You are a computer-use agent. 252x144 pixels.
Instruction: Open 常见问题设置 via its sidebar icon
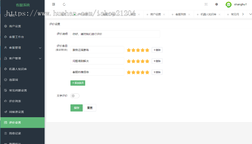(x=6, y=90)
